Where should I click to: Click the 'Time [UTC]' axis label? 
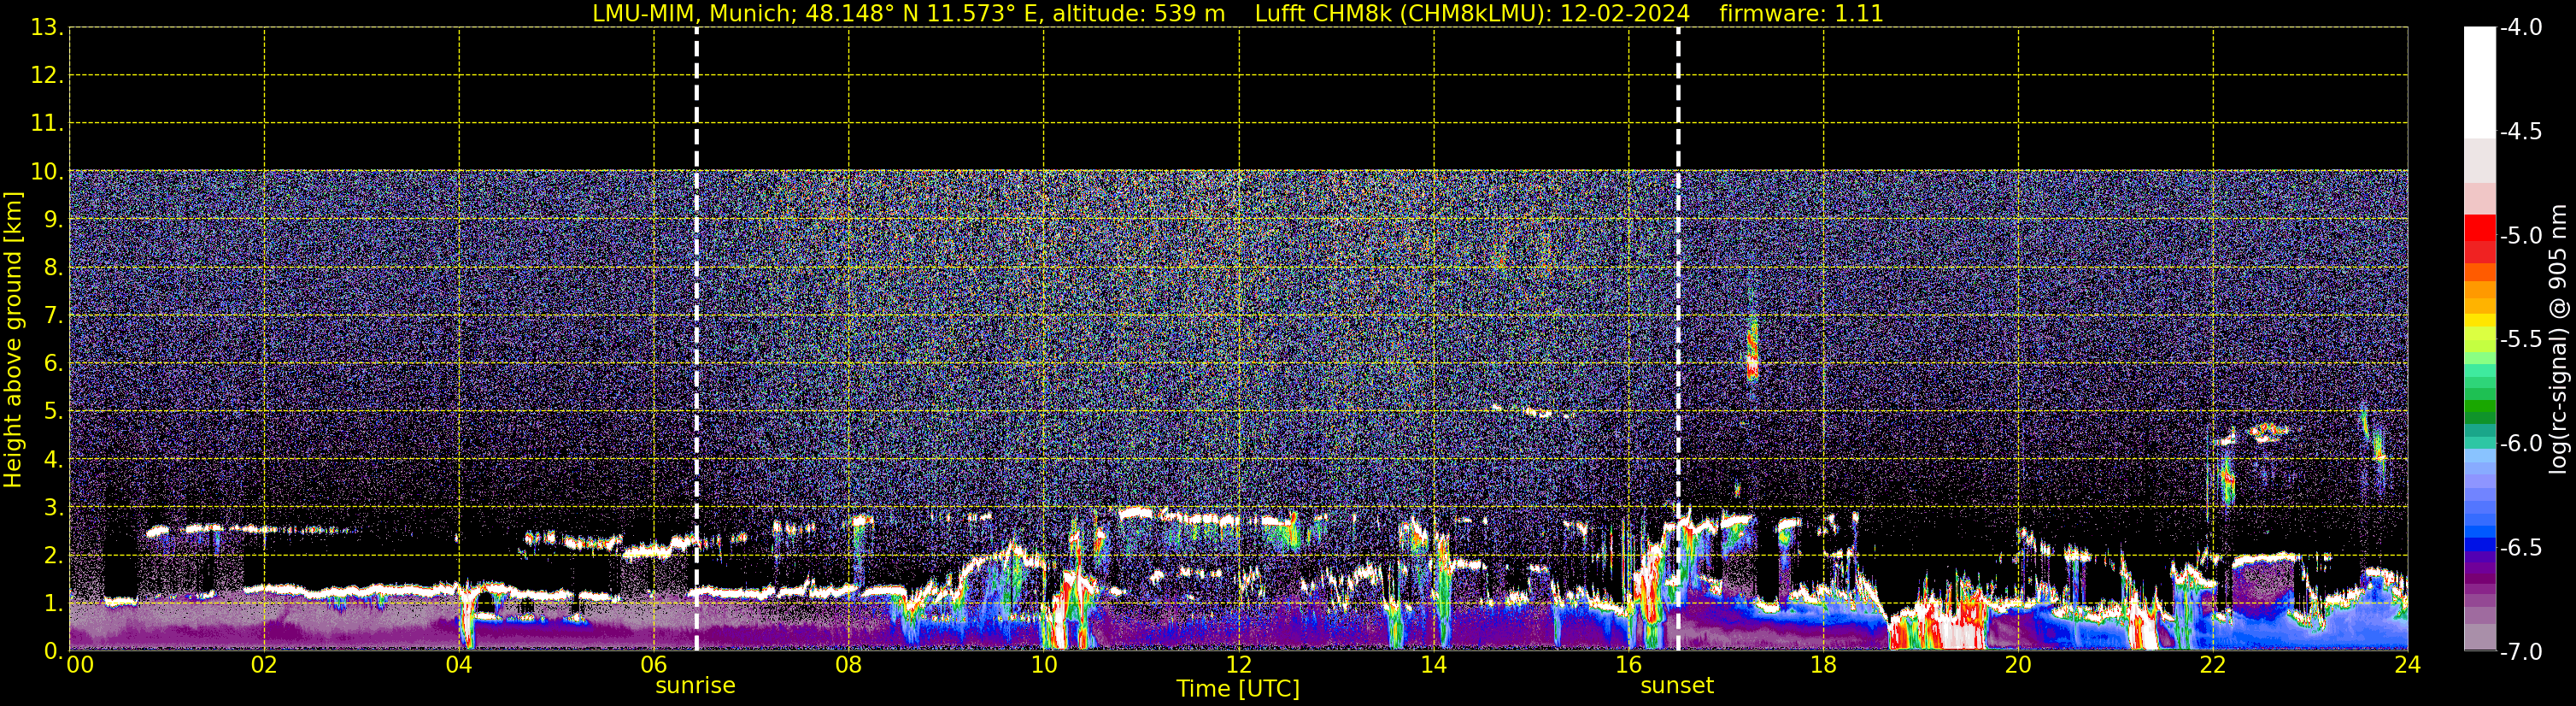point(1238,689)
